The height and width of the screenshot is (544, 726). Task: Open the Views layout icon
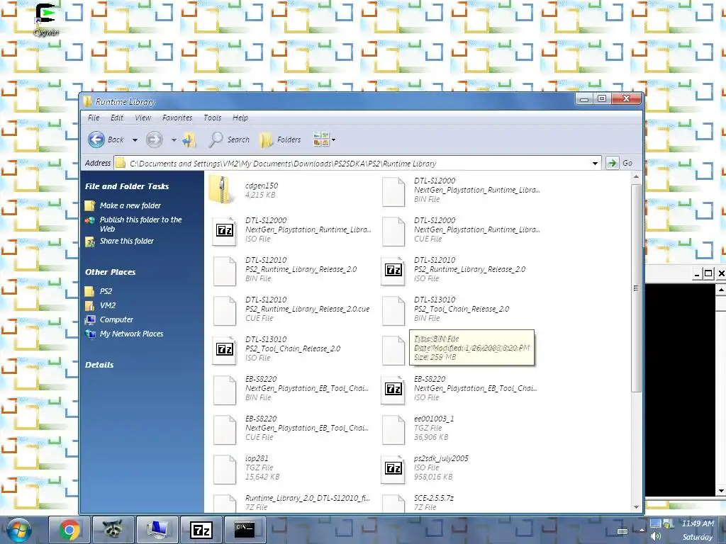pyautogui.click(x=321, y=140)
